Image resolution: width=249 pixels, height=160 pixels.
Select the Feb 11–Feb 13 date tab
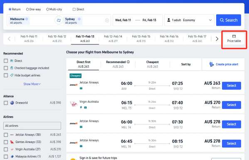(x=85, y=39)
